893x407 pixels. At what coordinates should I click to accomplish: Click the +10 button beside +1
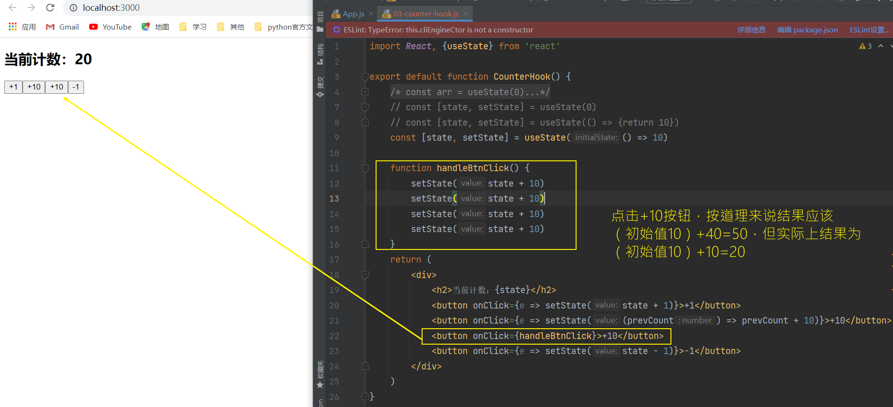coord(34,87)
